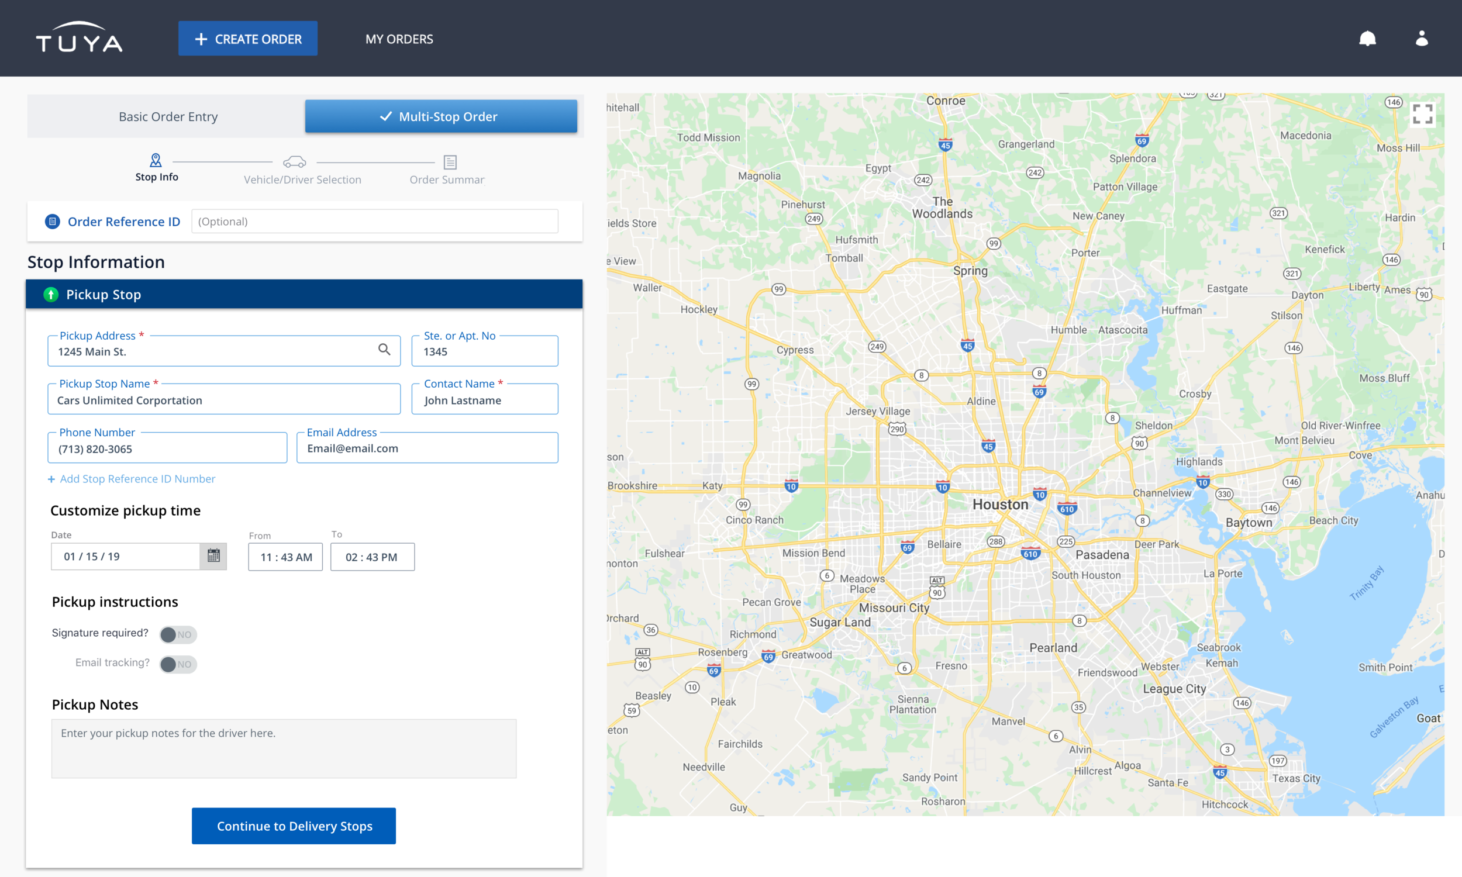Go to the Vehicle/Driver Selection step label

302,179
